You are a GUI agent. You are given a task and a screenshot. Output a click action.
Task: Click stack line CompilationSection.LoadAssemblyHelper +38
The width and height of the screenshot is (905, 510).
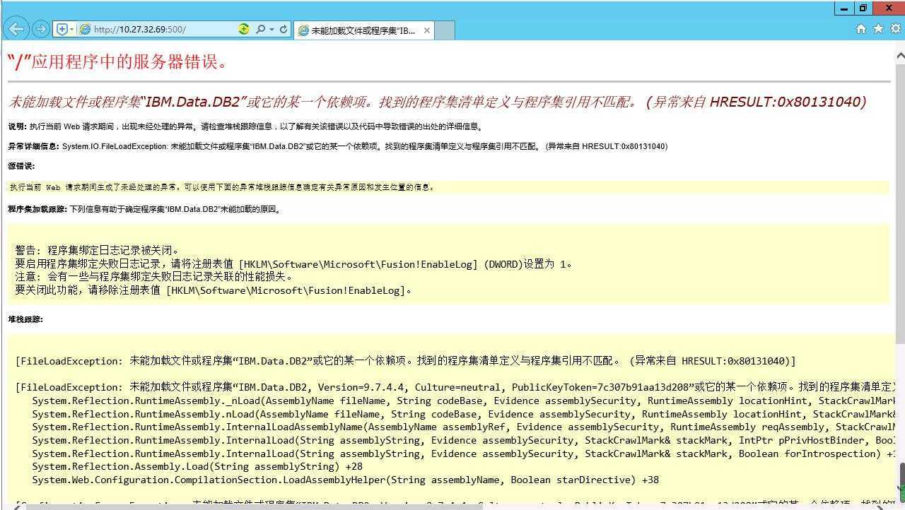click(x=345, y=480)
